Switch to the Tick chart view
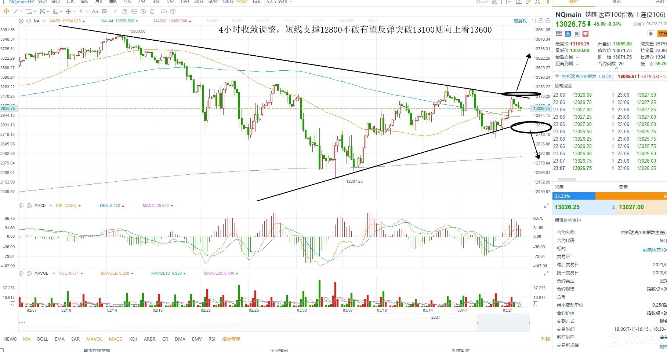667x352 pixels. (257, 2)
